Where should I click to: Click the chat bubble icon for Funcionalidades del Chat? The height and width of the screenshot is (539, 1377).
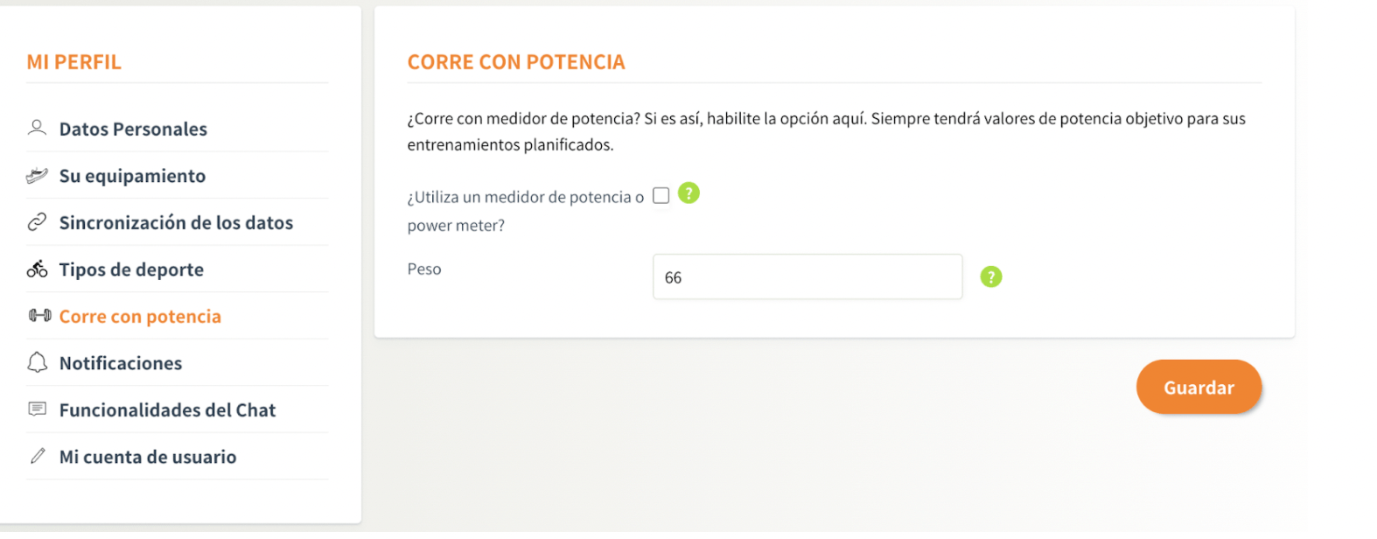37,409
